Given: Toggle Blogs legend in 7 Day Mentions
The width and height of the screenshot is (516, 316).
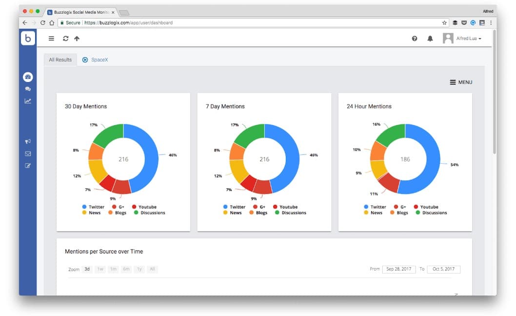Looking at the screenshot, I should point(258,213).
